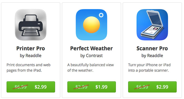Buy Perfect Weather for $1.99
The image size is (184, 99).
pos(91,87)
